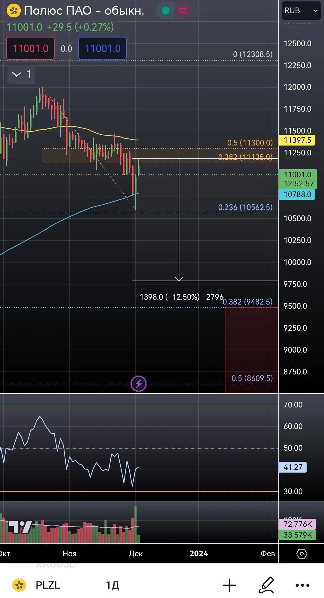The width and height of the screenshot is (324, 598).
Task: Tap the 70.00 RSI scale label
Action: [293, 404]
